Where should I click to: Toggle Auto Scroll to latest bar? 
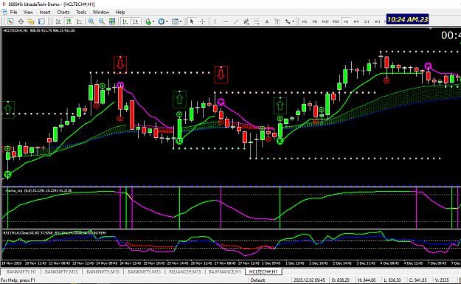click(x=125, y=21)
